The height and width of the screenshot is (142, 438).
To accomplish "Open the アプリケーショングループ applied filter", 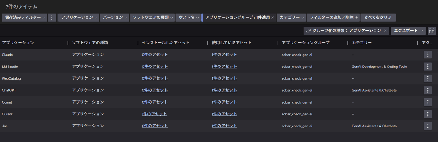I will 237,17.
